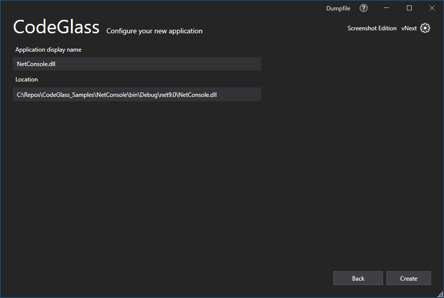The width and height of the screenshot is (444, 298).
Task: Click the vNext version label
Action: (409, 28)
